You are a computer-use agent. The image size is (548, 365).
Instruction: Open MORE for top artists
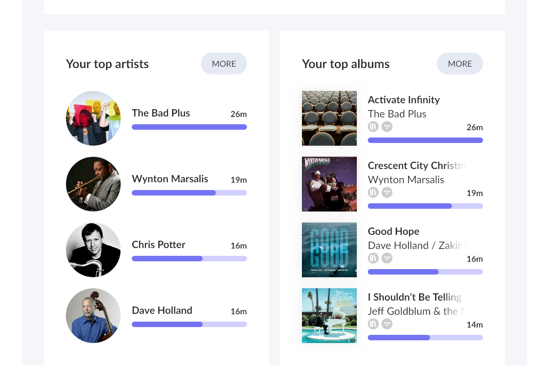coord(224,63)
